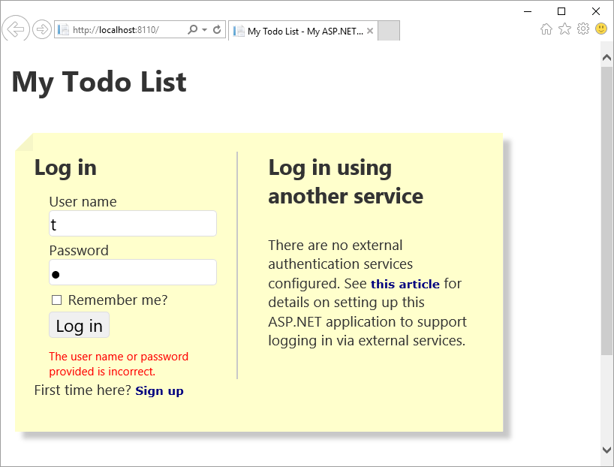Expand the address bar search dropdown arrow
This screenshot has height=467, width=614.
[204, 30]
